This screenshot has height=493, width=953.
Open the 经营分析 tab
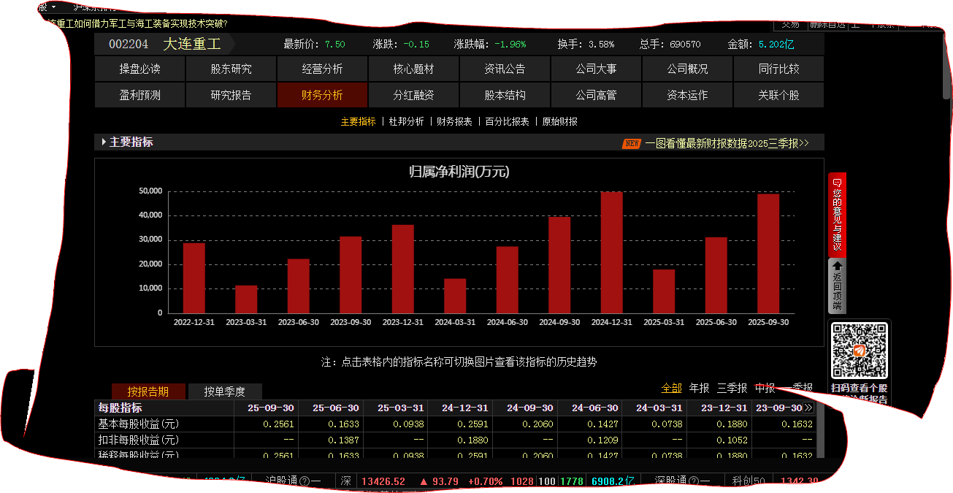tap(322, 69)
